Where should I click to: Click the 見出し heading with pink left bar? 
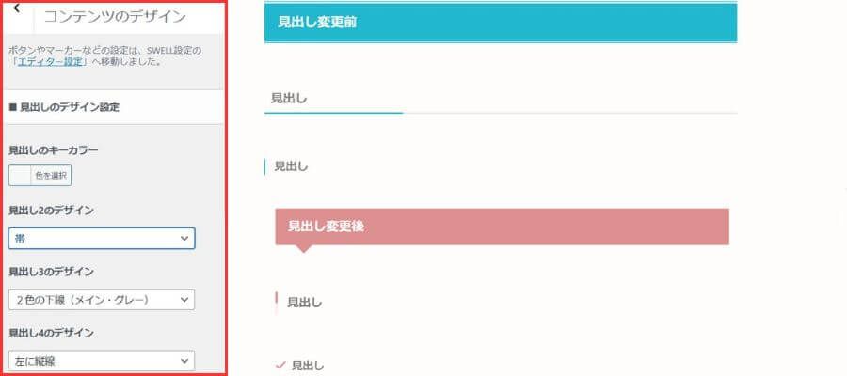coord(304,303)
